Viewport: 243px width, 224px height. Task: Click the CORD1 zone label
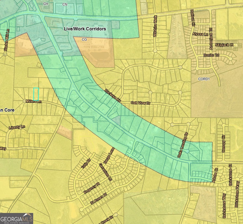click(204, 79)
